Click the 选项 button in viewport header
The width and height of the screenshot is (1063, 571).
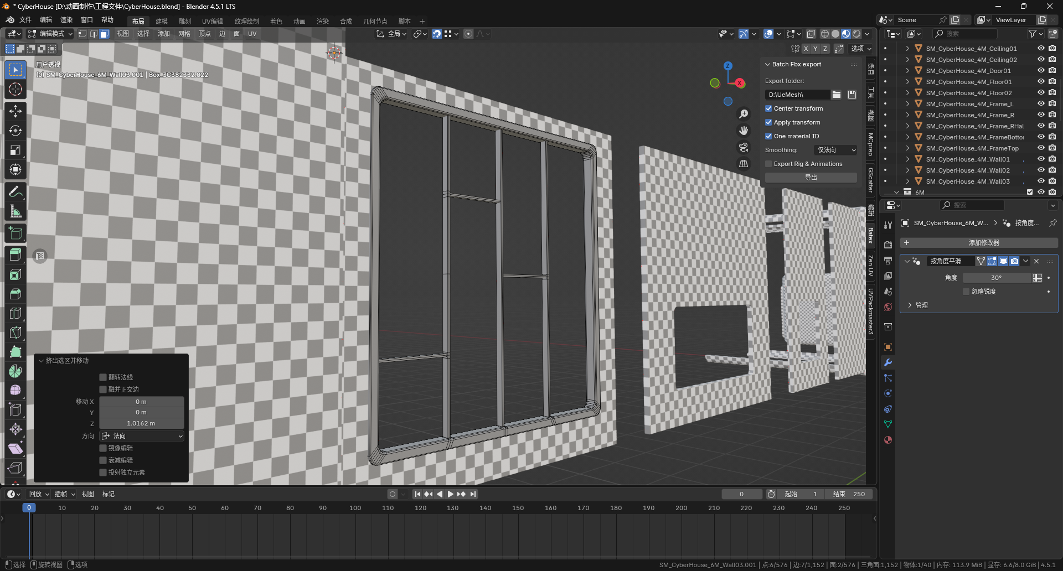tap(861, 49)
